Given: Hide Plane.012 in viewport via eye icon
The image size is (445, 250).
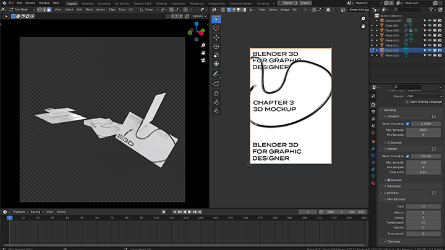Looking at the screenshot, I should point(430,50).
